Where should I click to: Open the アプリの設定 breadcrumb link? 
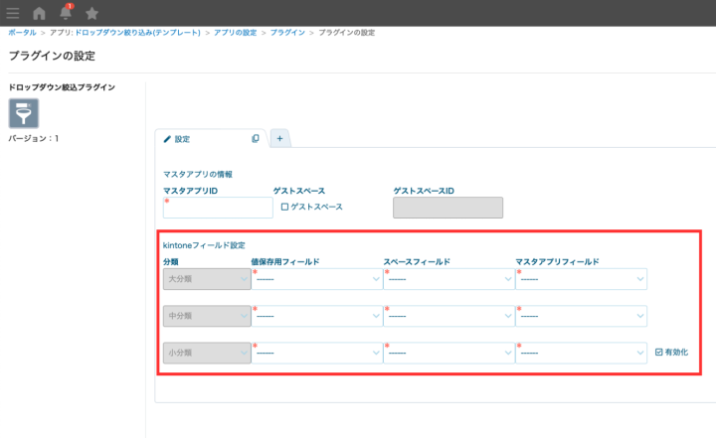(x=236, y=34)
